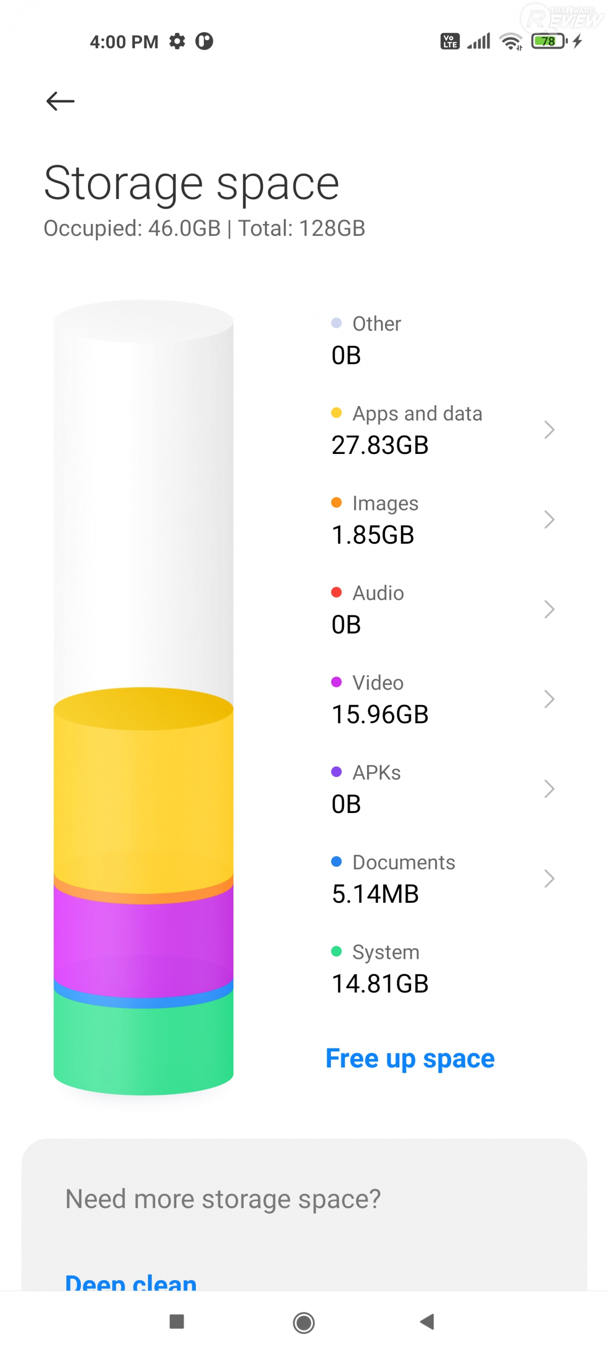
Task: Expand the Images chevron
Action: click(x=549, y=520)
